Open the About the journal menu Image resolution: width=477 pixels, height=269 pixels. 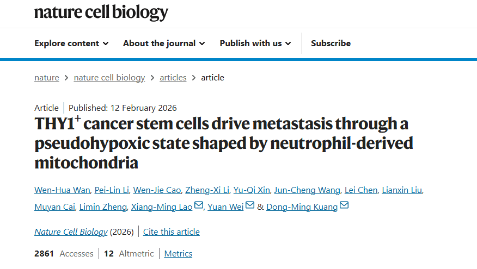(164, 43)
